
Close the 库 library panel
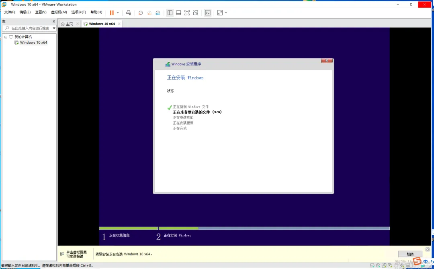(x=54, y=21)
